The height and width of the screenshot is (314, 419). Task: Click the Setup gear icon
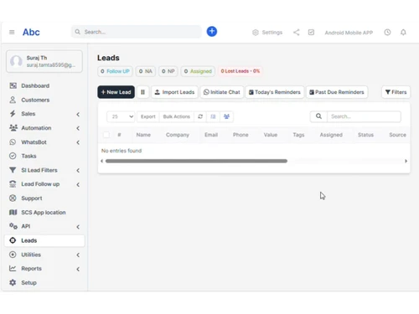click(x=13, y=282)
